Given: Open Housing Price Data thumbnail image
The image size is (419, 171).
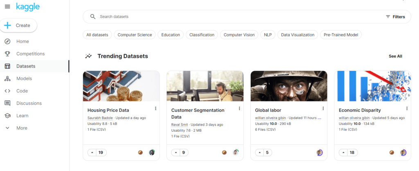Looking at the screenshot, I should click(121, 86).
